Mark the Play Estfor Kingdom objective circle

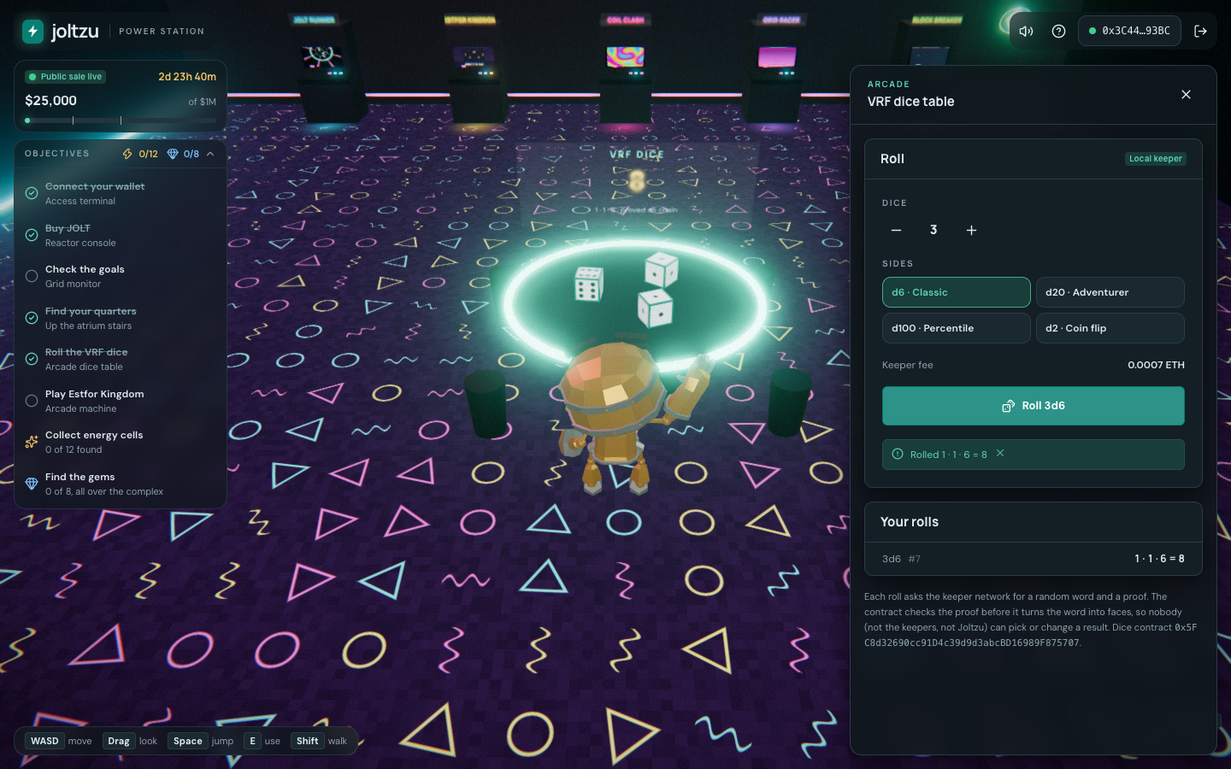[32, 401]
